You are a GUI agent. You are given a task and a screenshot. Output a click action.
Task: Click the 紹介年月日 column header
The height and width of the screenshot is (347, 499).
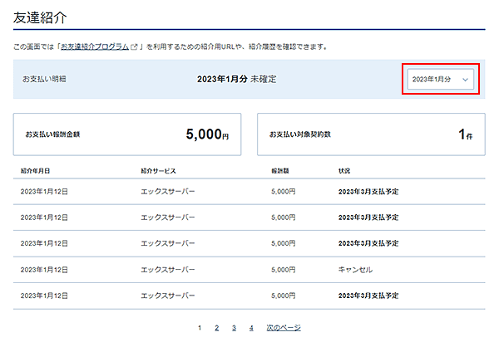[35, 171]
